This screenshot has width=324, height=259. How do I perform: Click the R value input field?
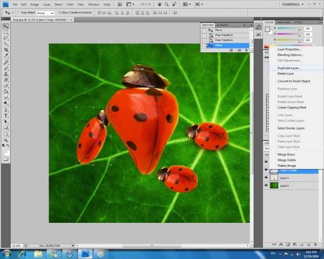[308, 29]
